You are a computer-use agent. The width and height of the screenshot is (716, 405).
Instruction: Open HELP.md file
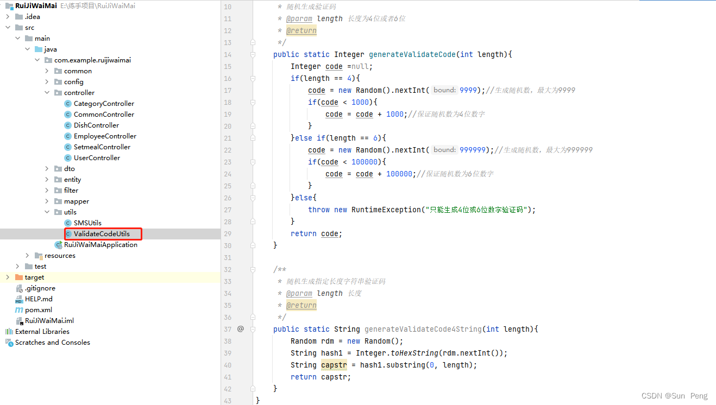coord(39,299)
